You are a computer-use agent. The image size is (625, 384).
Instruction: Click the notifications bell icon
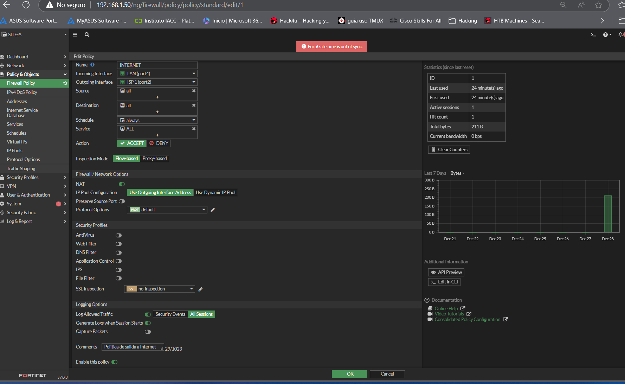click(x=620, y=35)
